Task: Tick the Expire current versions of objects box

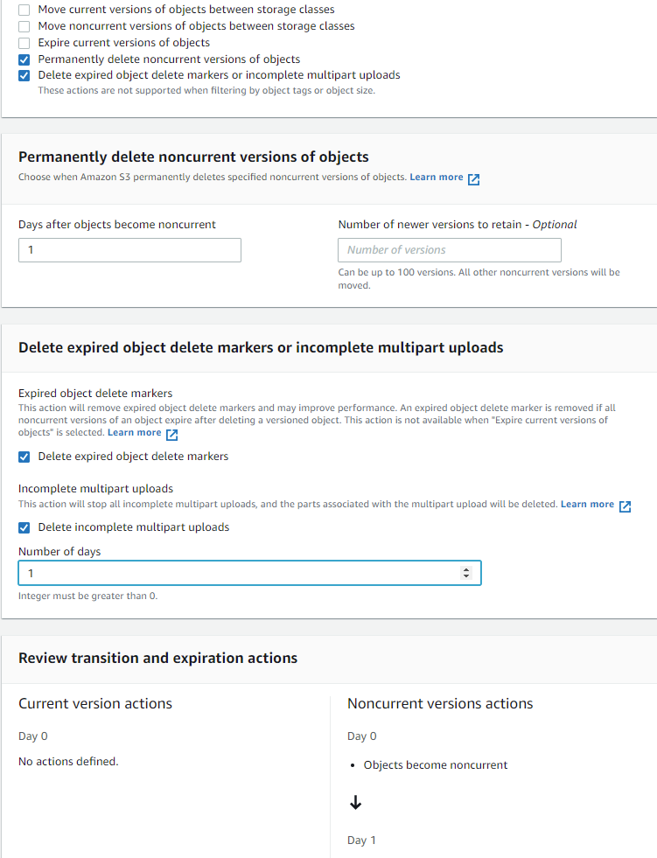Action: point(24,43)
